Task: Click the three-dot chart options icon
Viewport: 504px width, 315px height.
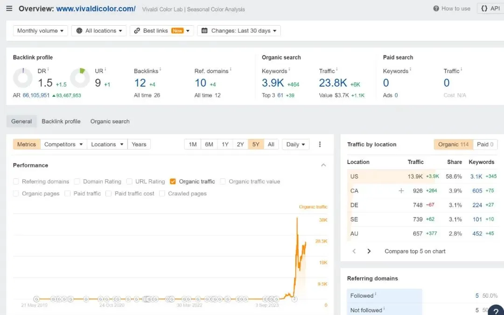Action: [320, 144]
